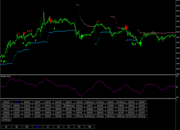Select the GOLD symbol button

(17, 102)
